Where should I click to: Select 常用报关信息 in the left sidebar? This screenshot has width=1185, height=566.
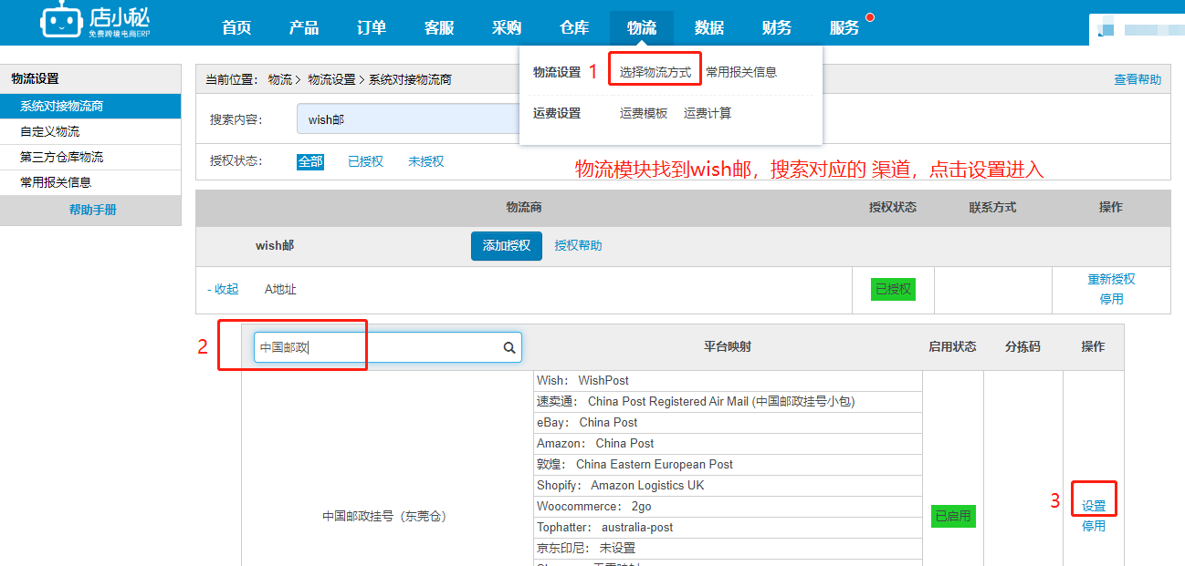90,182
